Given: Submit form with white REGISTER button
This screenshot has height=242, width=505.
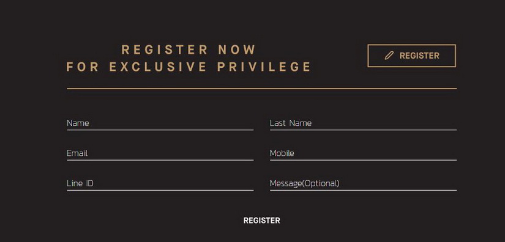Looking at the screenshot, I should 261,221.
